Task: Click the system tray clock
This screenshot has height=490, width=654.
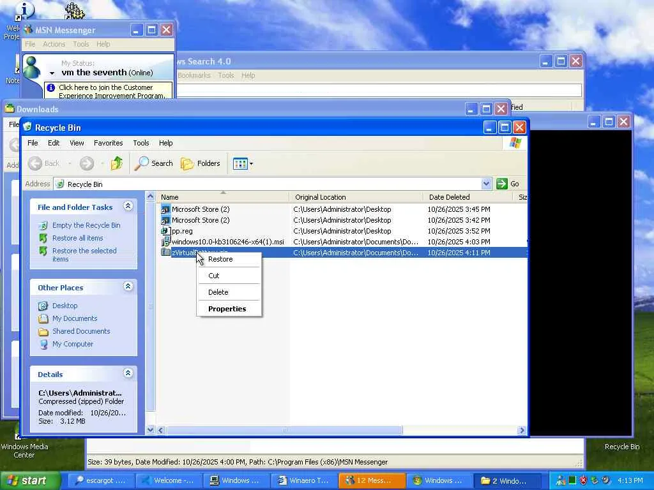Action: 630,480
